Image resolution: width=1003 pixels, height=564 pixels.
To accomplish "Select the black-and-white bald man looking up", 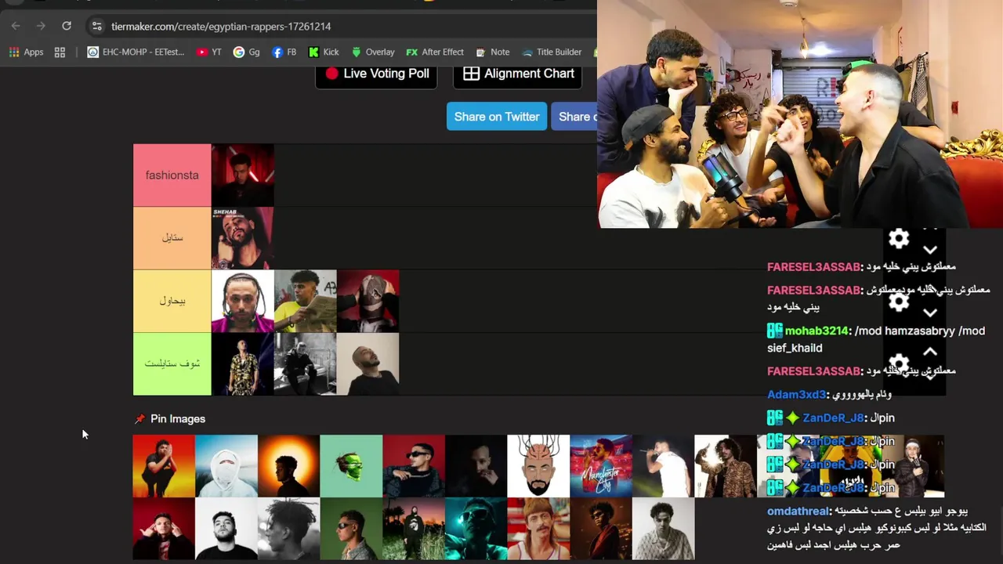I will [x=368, y=363].
